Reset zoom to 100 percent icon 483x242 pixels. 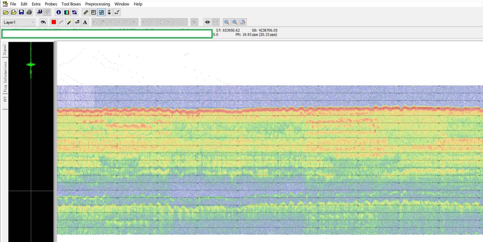point(243,22)
